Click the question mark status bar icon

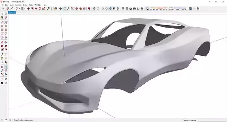pyautogui.click(x=2, y=120)
